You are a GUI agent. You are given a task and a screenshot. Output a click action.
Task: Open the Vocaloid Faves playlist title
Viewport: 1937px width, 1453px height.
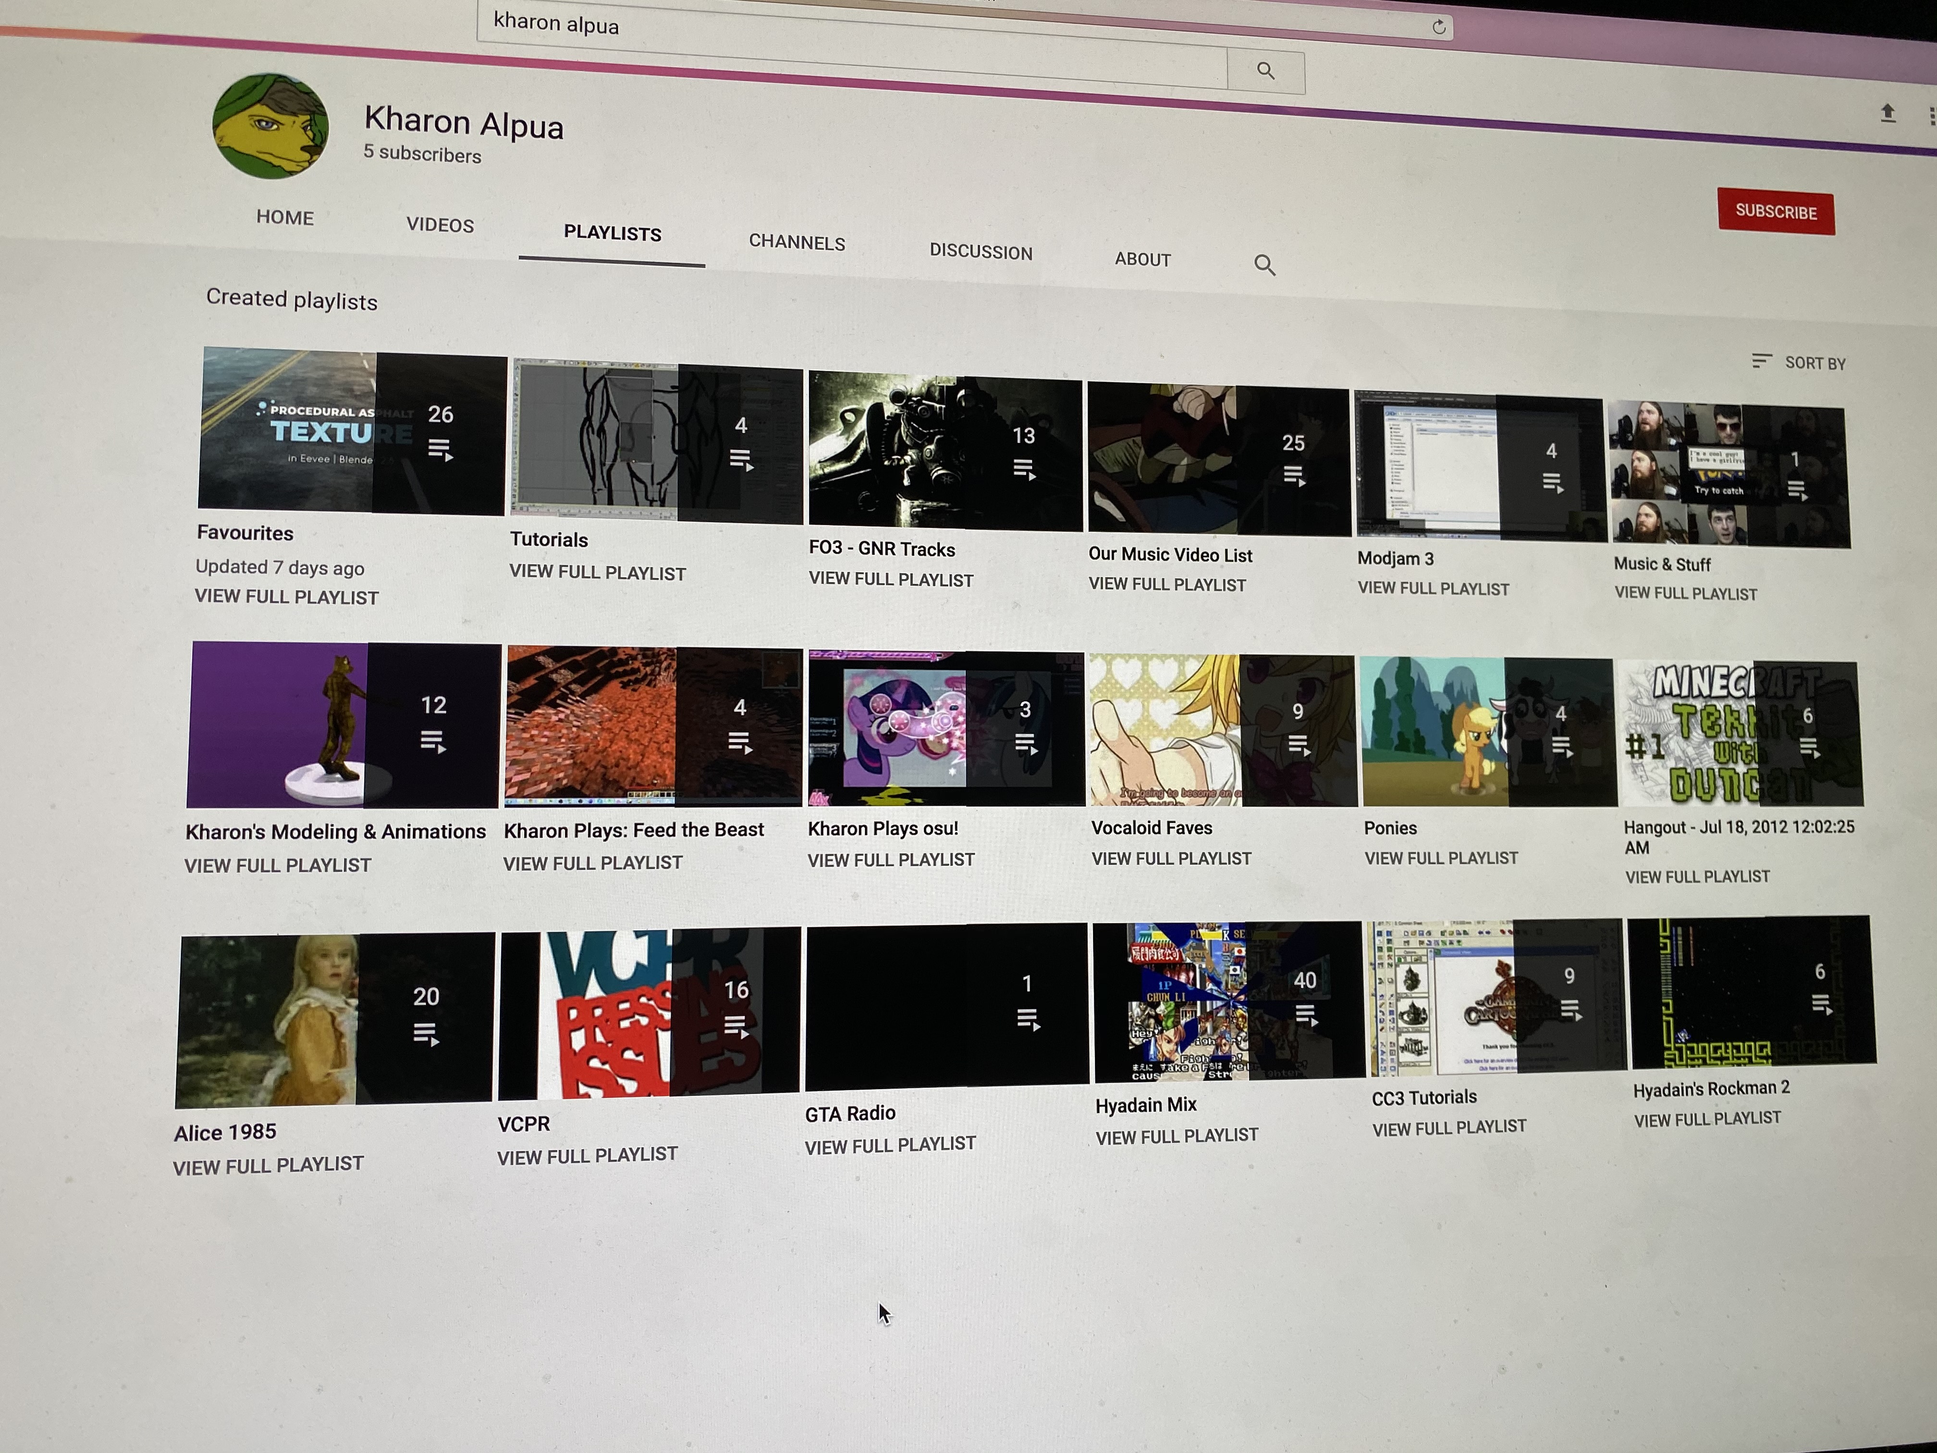(1152, 828)
